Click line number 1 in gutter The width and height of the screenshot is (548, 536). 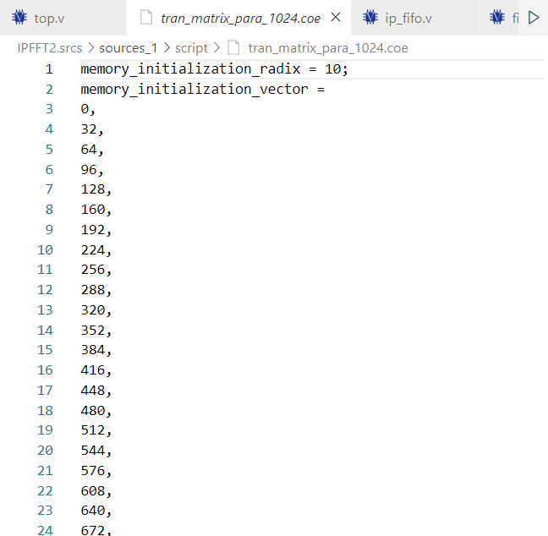pos(49,69)
